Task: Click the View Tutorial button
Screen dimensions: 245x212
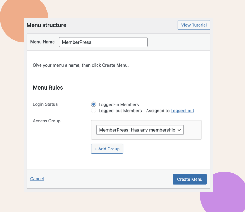Action: pos(194,25)
